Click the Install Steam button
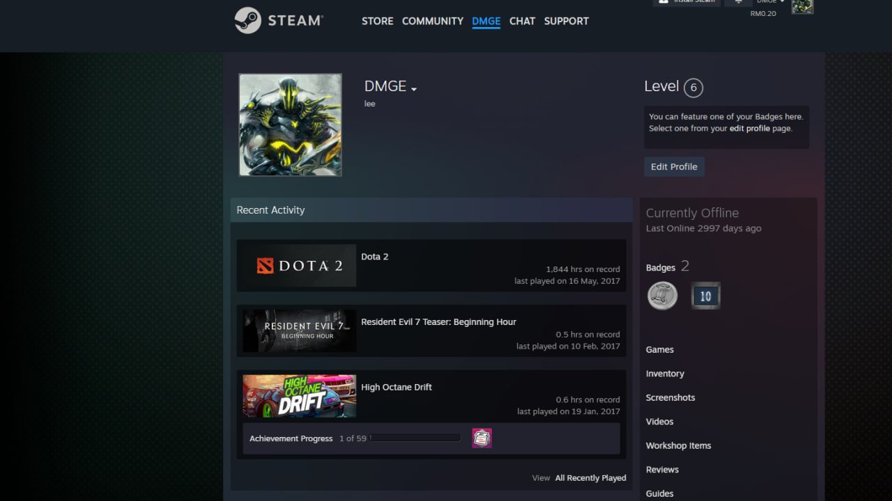This screenshot has height=501, width=892. click(686, 2)
